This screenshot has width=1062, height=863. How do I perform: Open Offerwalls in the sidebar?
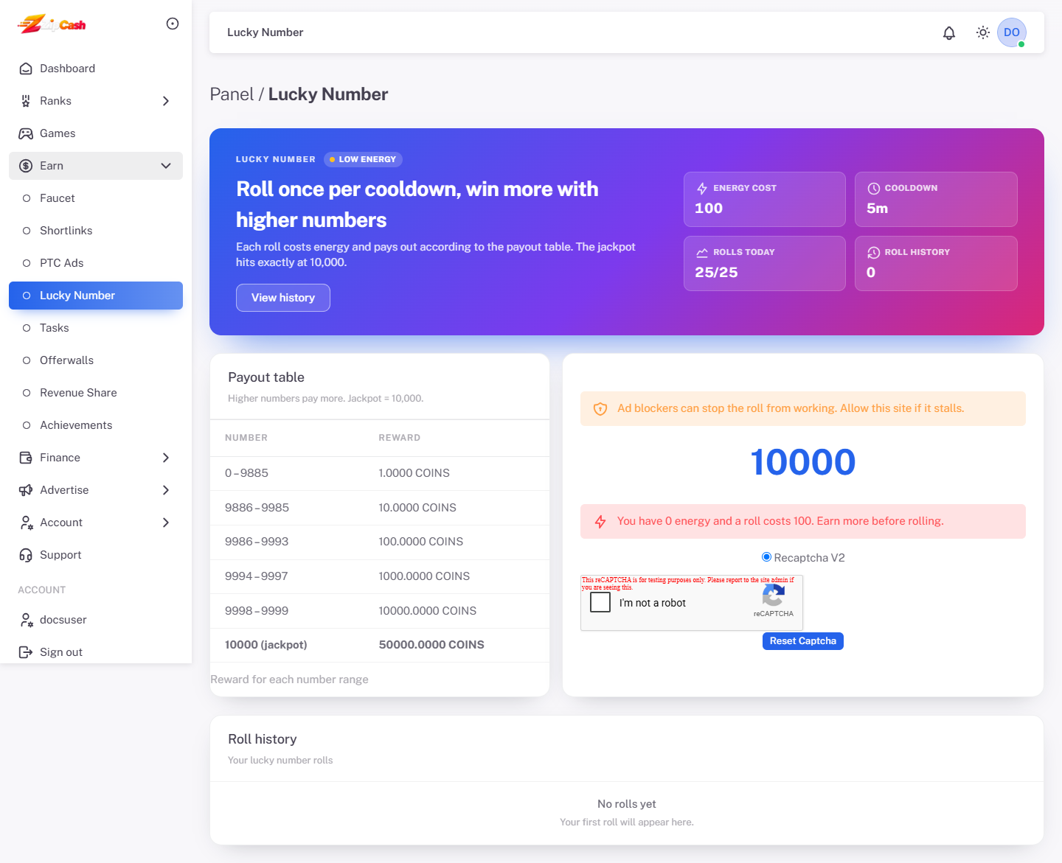coord(96,360)
